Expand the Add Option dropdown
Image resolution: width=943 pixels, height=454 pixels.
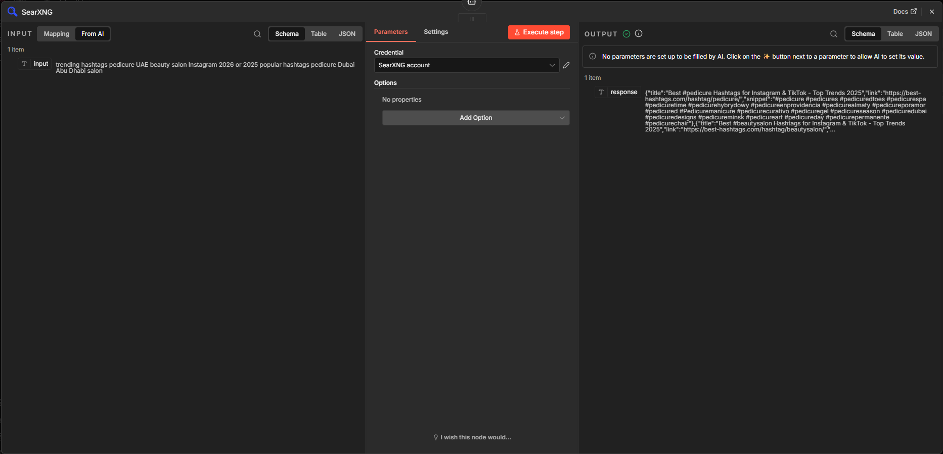475,118
